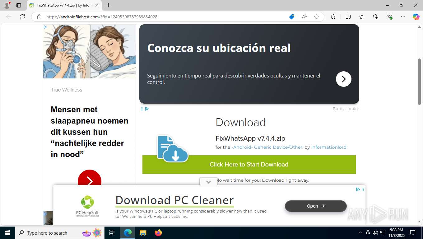The width and height of the screenshot is (423, 239).
Task: Click the white arrow on Family Locator ad
Action: pyautogui.click(x=344, y=79)
